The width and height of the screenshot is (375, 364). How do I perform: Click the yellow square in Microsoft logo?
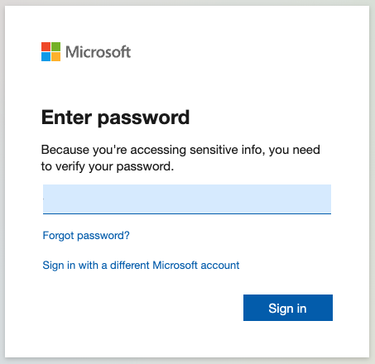[55, 56]
